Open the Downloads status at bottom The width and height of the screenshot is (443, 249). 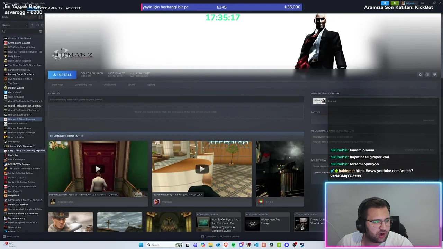(220, 237)
